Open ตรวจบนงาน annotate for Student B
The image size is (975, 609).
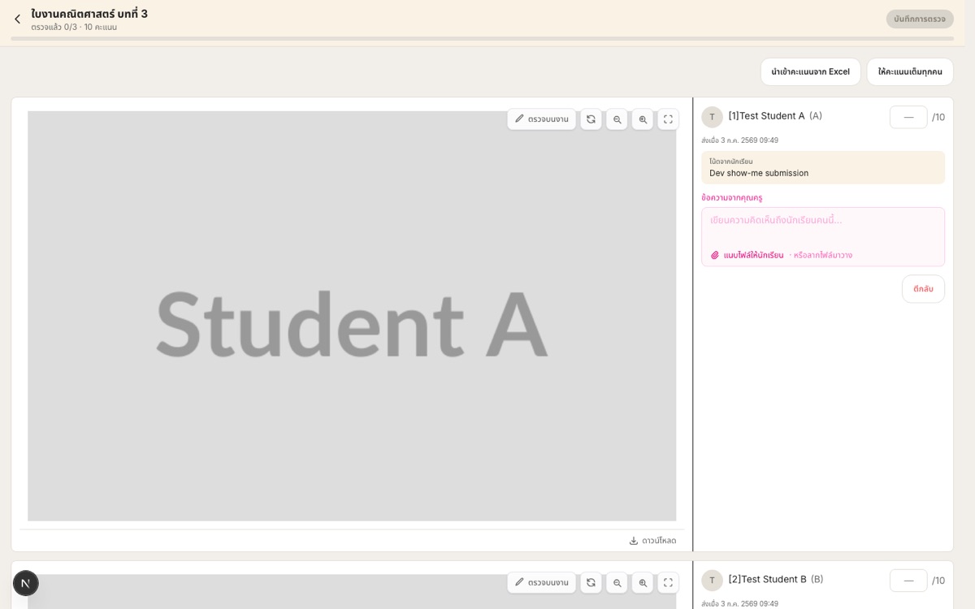tap(542, 582)
